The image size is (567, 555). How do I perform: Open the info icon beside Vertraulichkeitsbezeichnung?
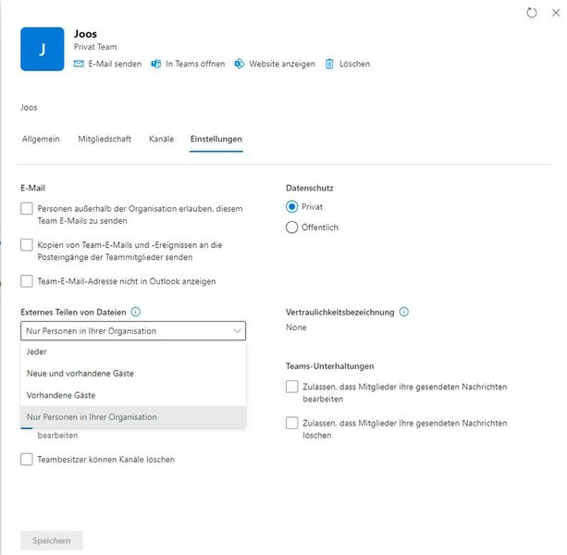coord(404,312)
